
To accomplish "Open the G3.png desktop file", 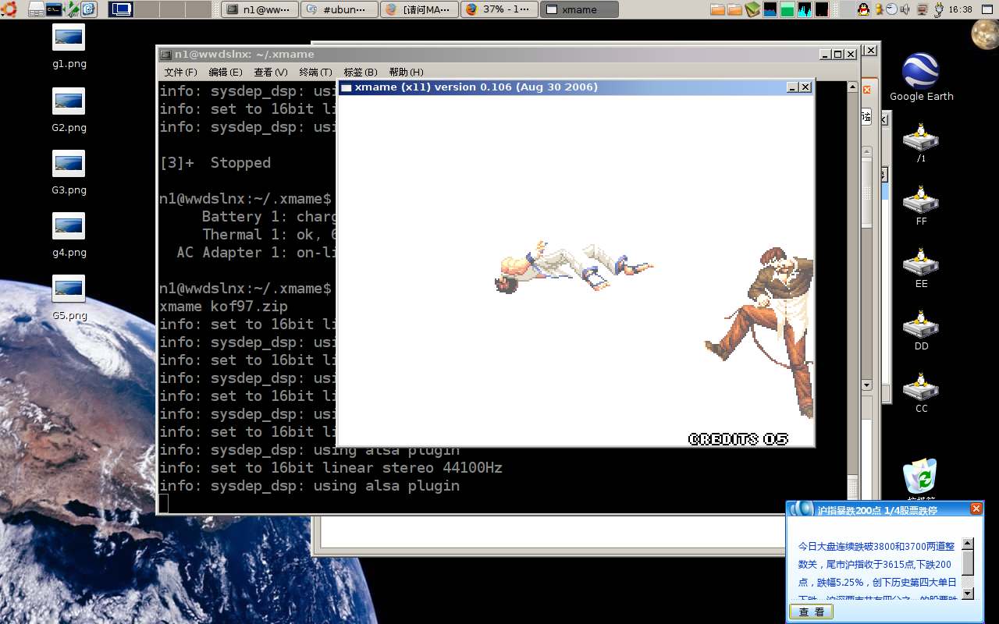I will click(69, 163).
